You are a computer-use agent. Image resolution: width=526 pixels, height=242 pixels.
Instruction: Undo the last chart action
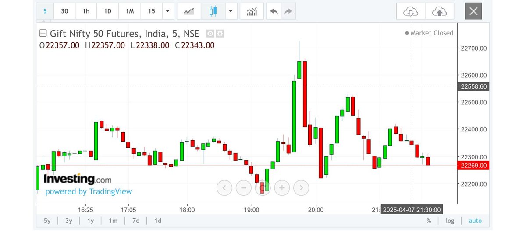click(x=274, y=11)
